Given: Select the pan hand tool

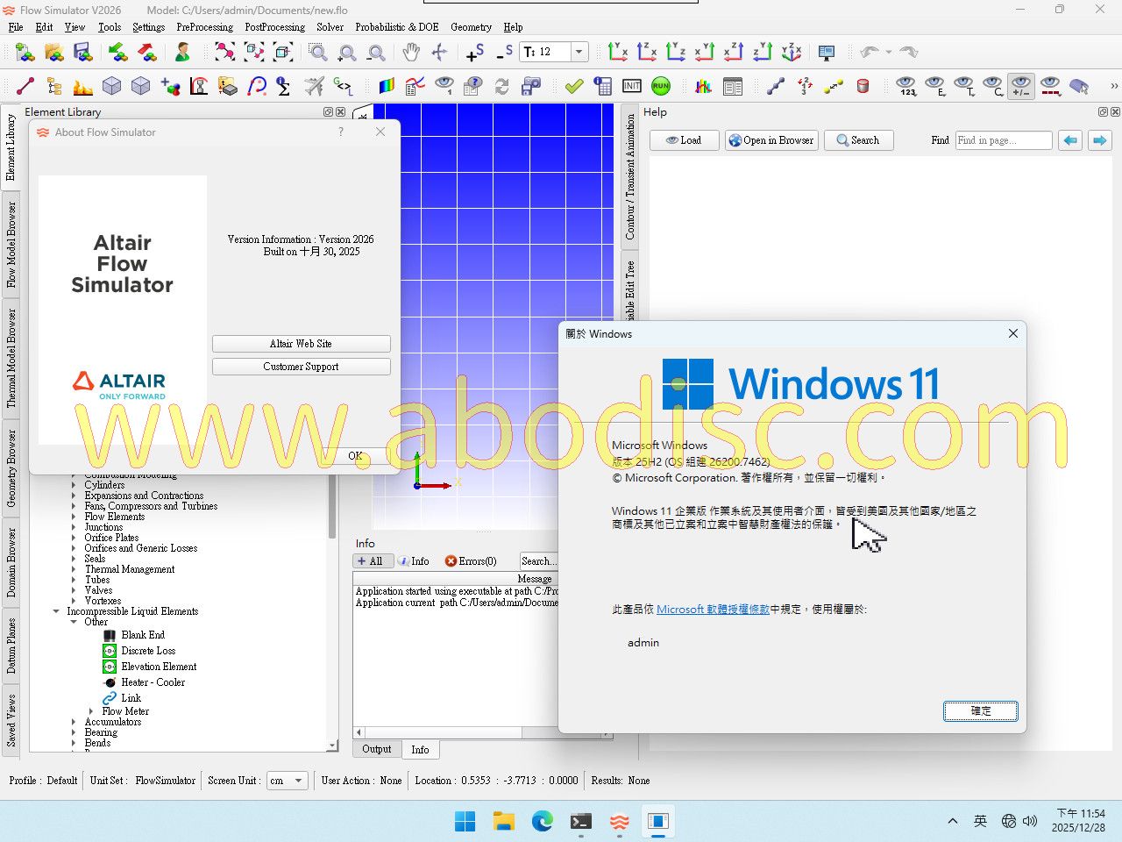Looking at the screenshot, I should click(x=411, y=53).
